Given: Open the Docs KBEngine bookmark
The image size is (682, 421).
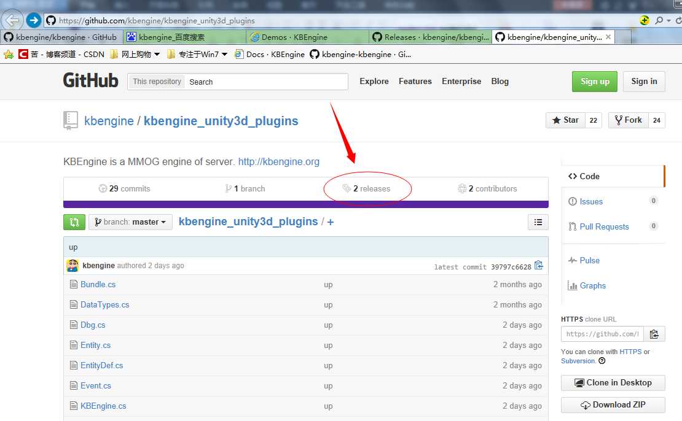Looking at the screenshot, I should click(x=269, y=54).
